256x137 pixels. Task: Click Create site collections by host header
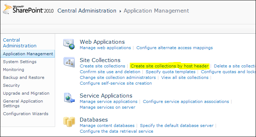169,66
